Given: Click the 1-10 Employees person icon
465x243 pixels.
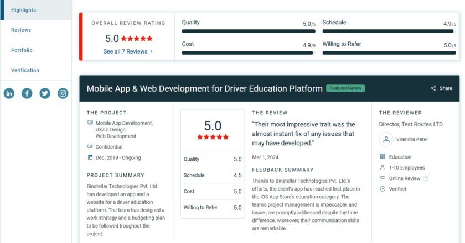Looking at the screenshot, I should 383,167.
